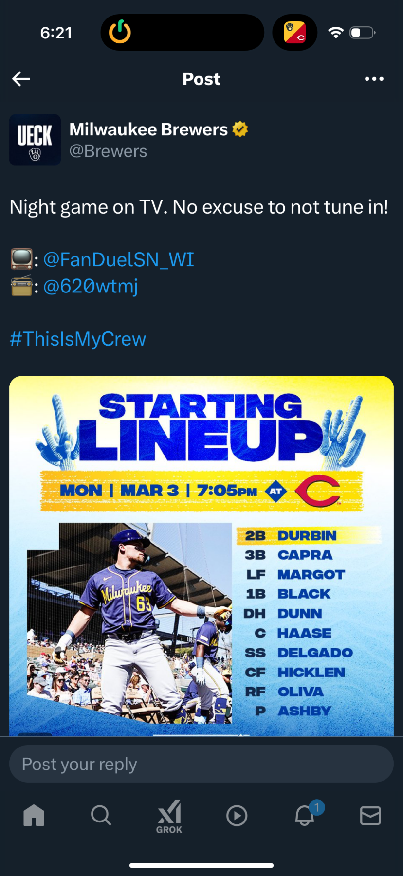
Task: Open the @FanDuelSN_WI mention link
Action: click(x=119, y=259)
